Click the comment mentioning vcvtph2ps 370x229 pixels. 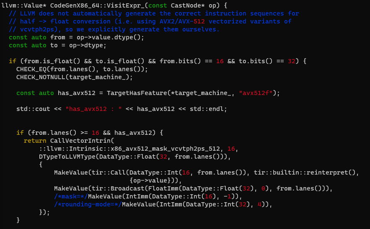(x=113, y=29)
